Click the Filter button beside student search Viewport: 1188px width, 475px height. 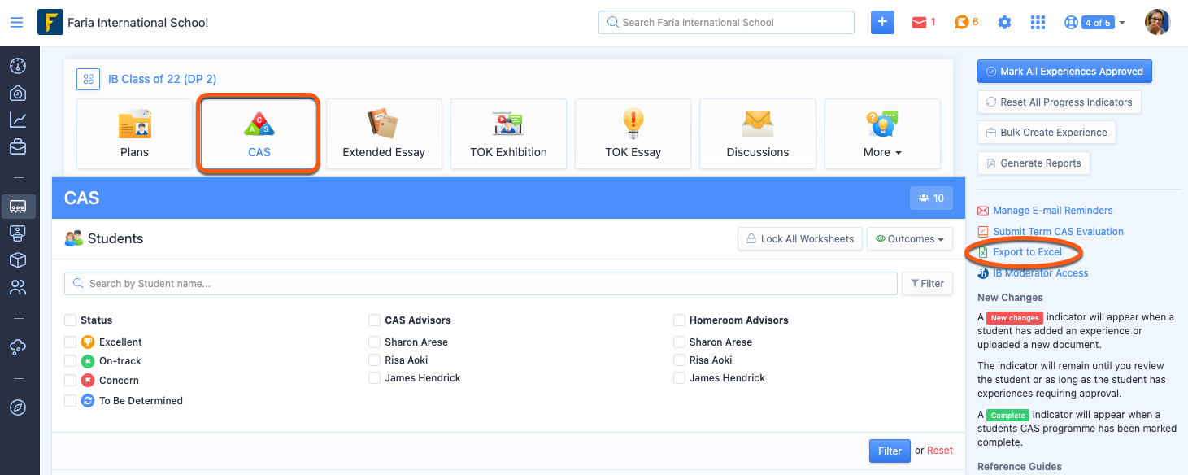pos(927,284)
